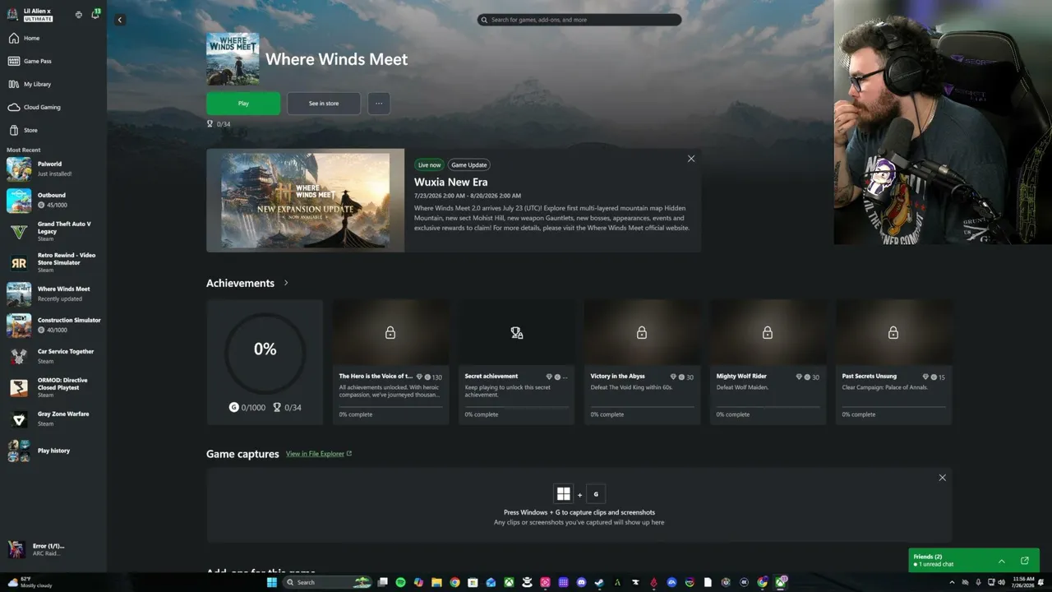Open the more options ellipsis button
1052x592 pixels.
click(379, 104)
